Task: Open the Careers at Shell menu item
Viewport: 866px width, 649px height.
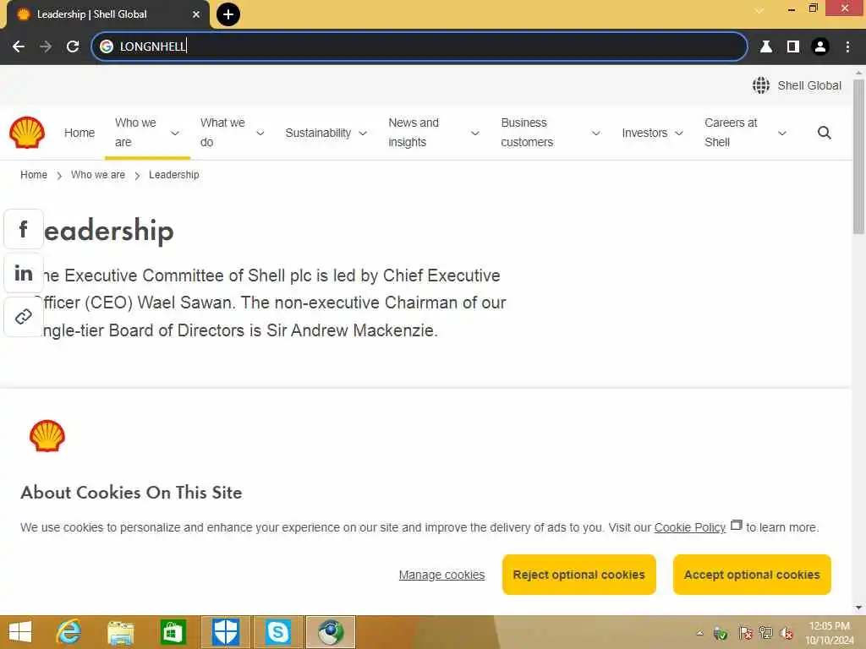Action: [731, 133]
